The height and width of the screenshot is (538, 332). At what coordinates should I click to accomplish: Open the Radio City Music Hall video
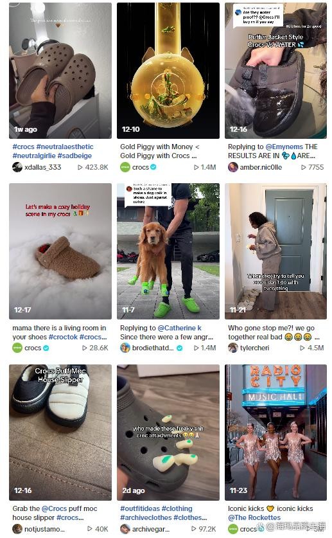pos(275,433)
